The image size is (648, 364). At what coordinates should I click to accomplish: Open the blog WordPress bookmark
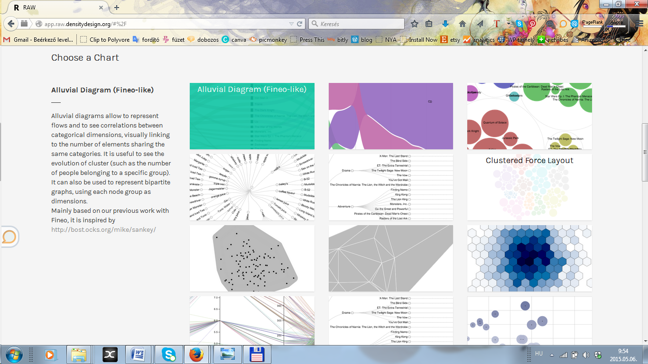(361, 40)
